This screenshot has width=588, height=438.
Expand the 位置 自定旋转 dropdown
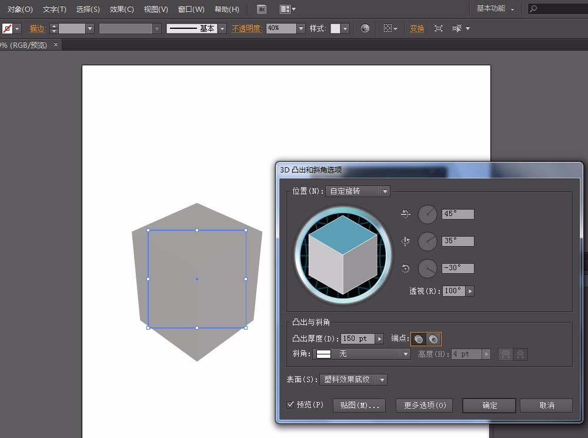pyautogui.click(x=358, y=191)
